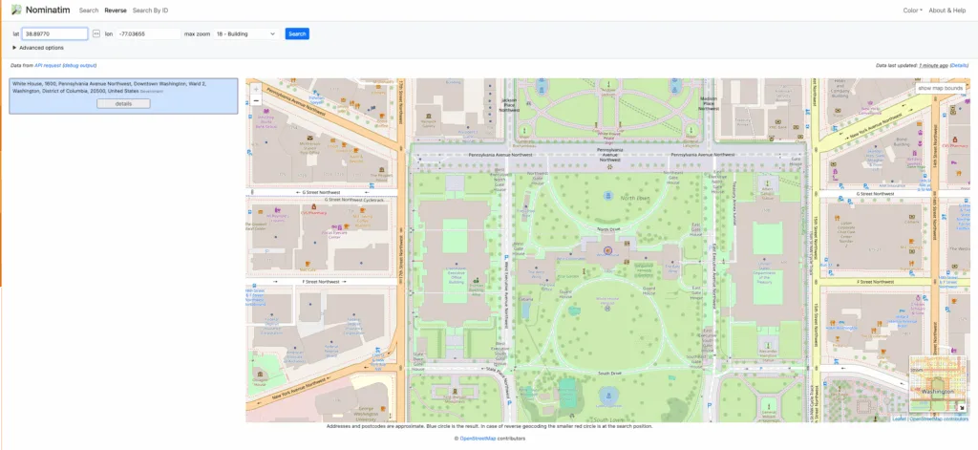Open the API request link

[x=48, y=65]
